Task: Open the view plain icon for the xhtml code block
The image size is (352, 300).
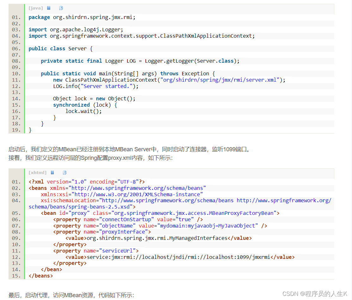Action: click(52, 172)
